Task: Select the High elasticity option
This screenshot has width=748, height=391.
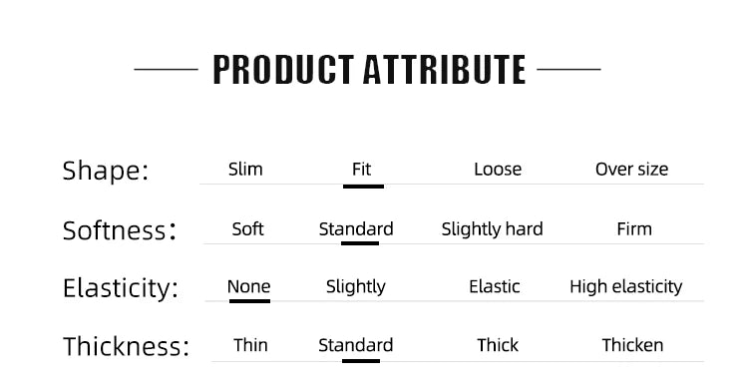Action: [626, 287]
